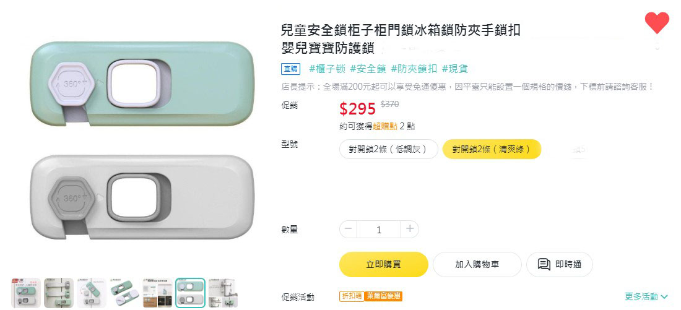Click the 直購 badge icon

290,69
